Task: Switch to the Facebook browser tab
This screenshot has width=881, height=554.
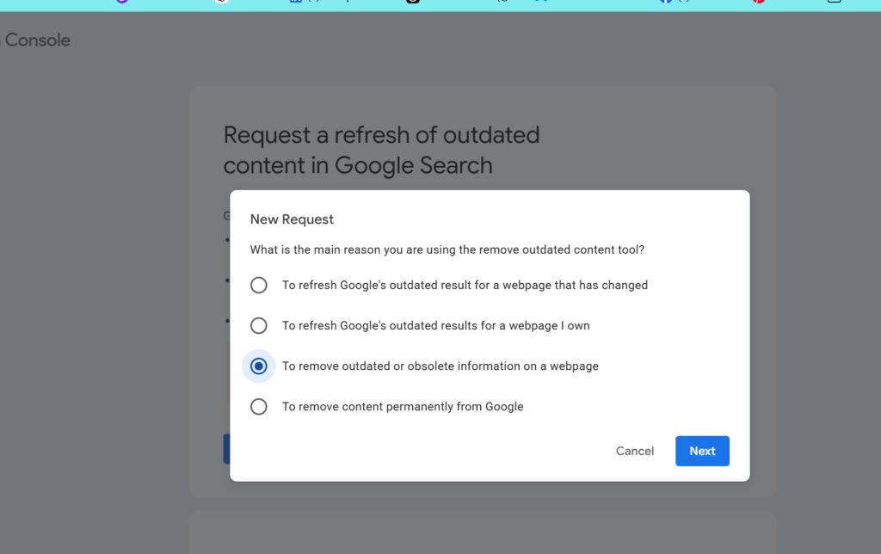Action: (x=666, y=2)
